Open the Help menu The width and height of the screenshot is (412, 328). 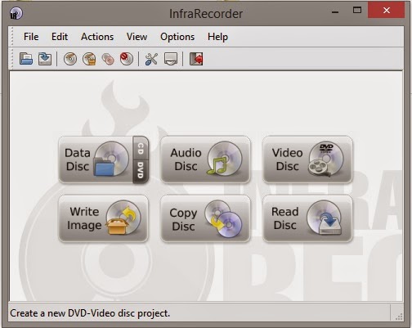coord(217,37)
